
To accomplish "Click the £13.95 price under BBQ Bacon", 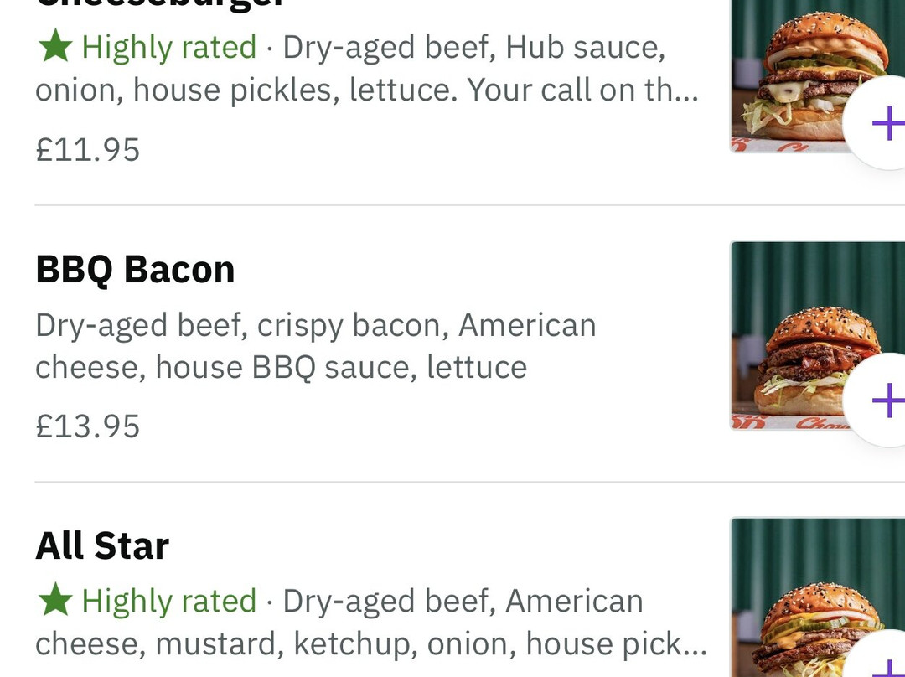I will coord(88,426).
